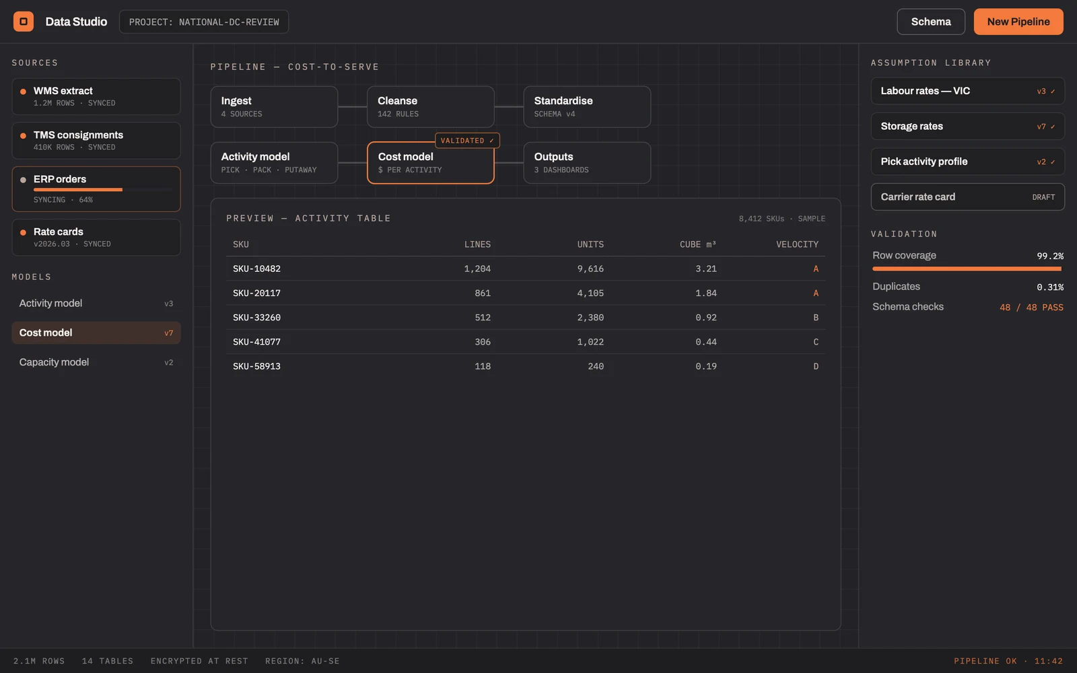Click the Row coverage 99.2% value

(1050, 256)
